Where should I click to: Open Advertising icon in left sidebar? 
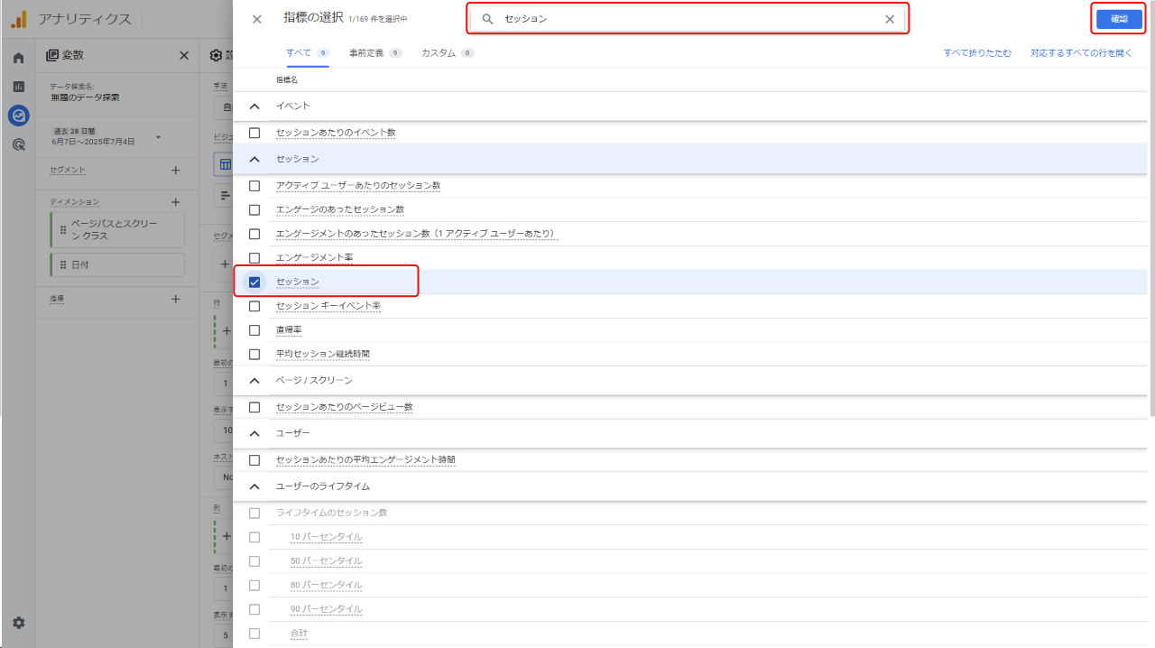pos(18,144)
